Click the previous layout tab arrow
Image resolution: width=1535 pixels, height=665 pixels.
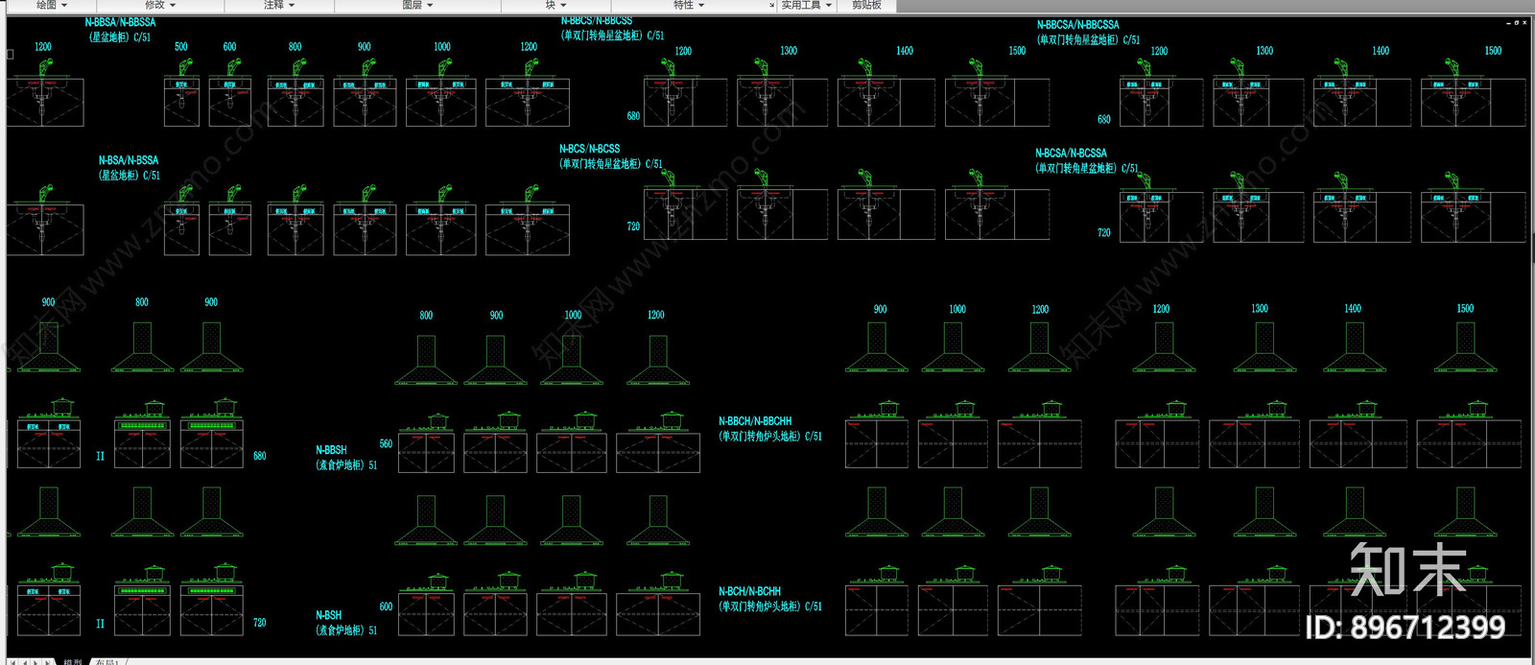tap(24, 661)
